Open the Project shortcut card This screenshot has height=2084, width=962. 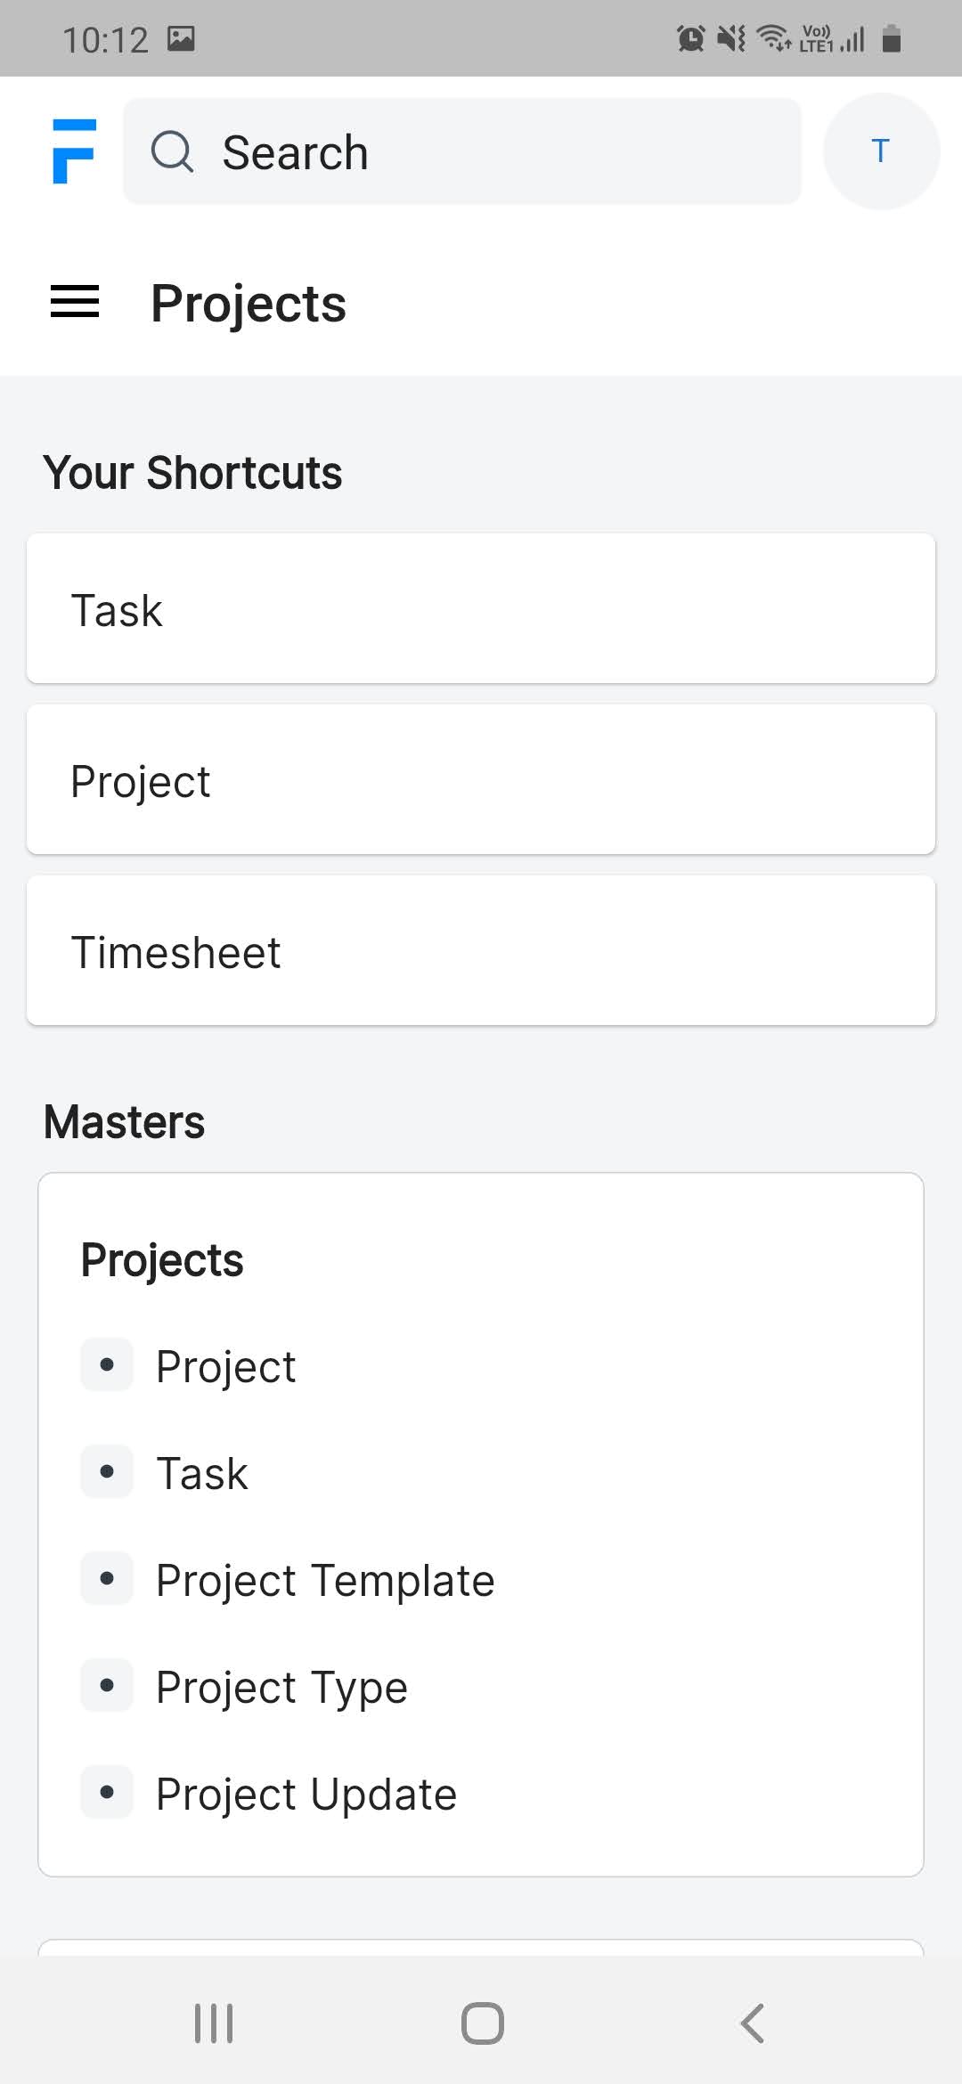click(481, 779)
